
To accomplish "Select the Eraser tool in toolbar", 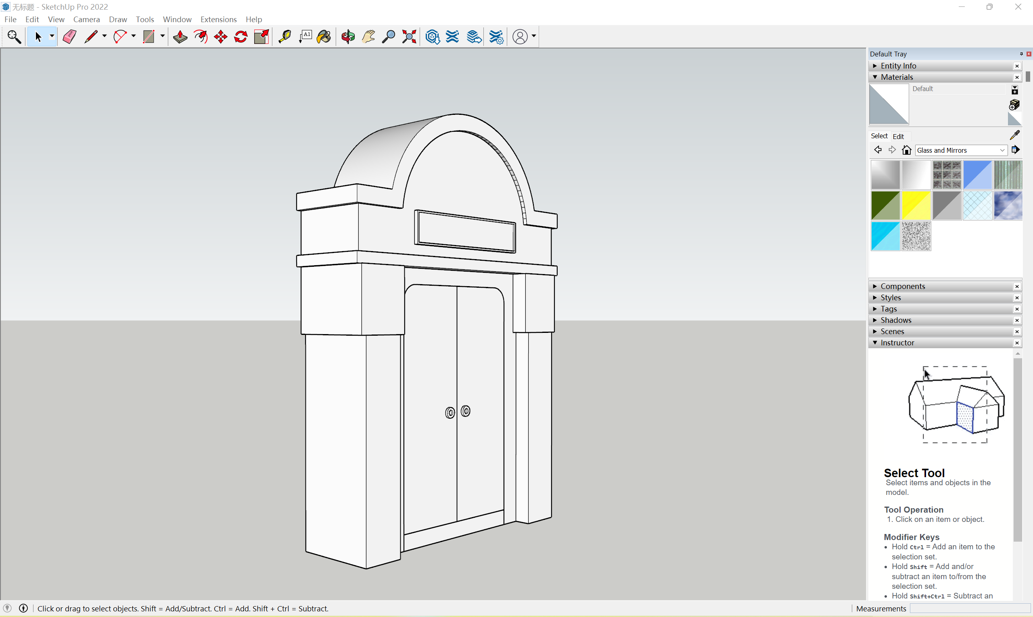I will pos(68,36).
